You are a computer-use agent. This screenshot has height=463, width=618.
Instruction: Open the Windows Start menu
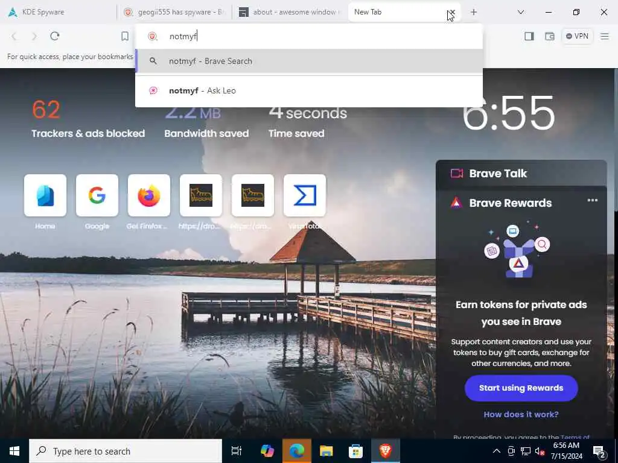pyautogui.click(x=14, y=451)
